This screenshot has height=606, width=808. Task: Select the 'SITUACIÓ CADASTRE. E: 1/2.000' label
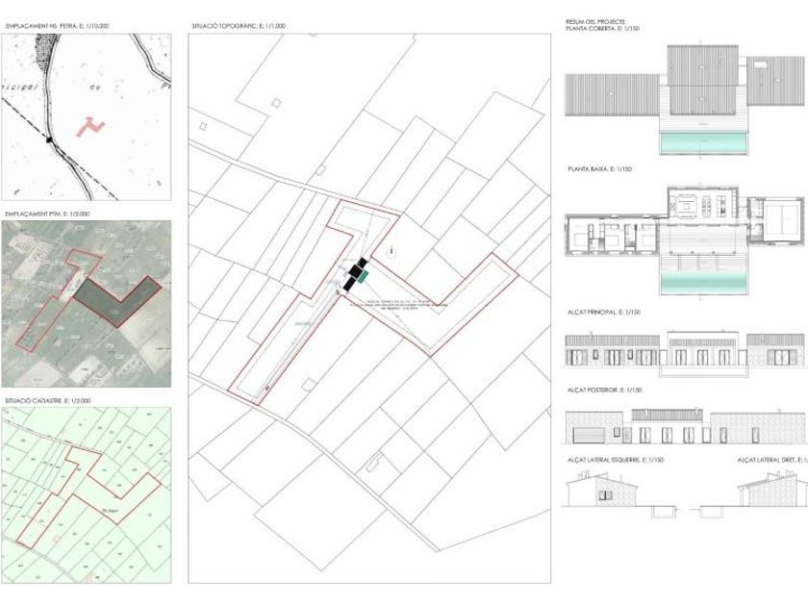click(x=48, y=400)
